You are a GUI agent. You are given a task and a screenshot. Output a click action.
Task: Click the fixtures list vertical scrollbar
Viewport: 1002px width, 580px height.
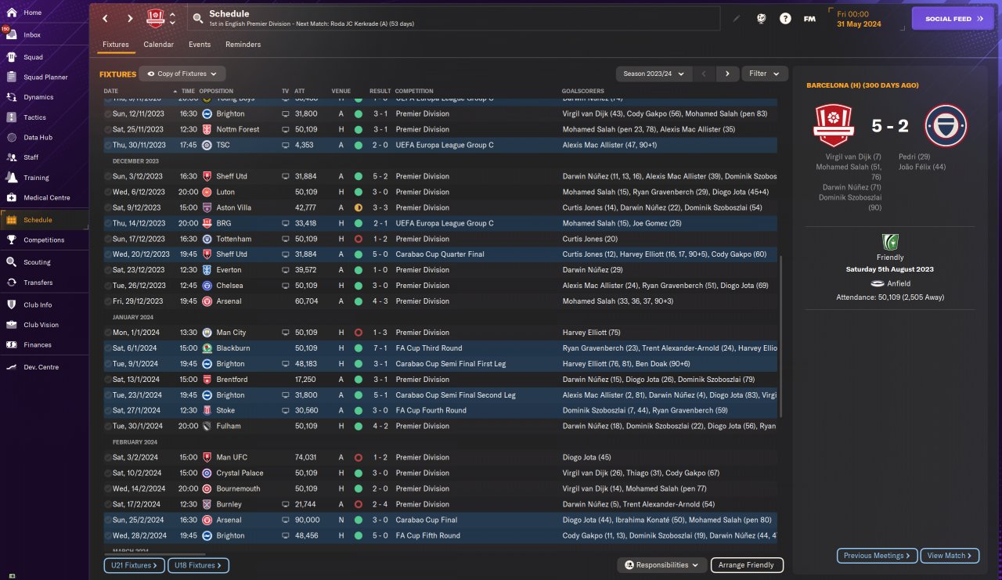(x=780, y=337)
